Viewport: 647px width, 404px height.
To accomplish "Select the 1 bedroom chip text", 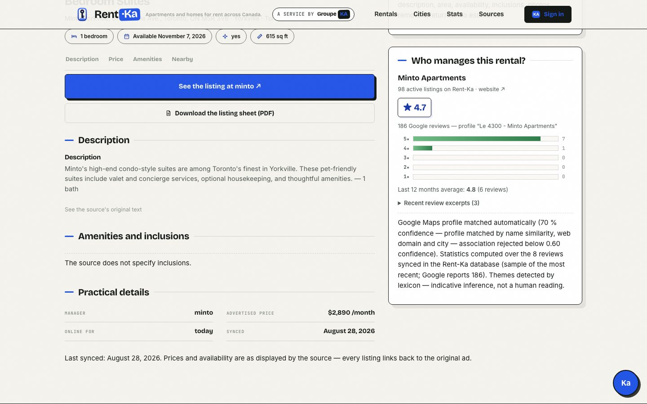I will pyautogui.click(x=94, y=36).
